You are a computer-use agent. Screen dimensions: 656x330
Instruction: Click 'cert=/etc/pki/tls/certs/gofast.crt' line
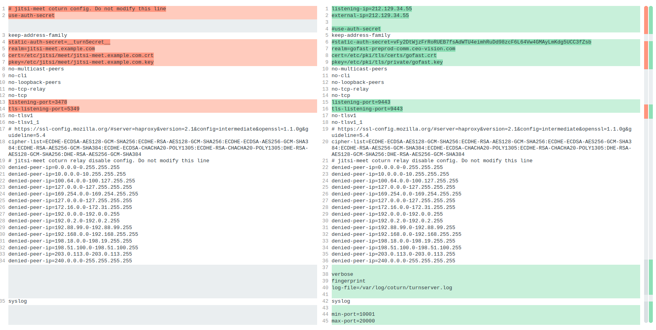pos(384,55)
